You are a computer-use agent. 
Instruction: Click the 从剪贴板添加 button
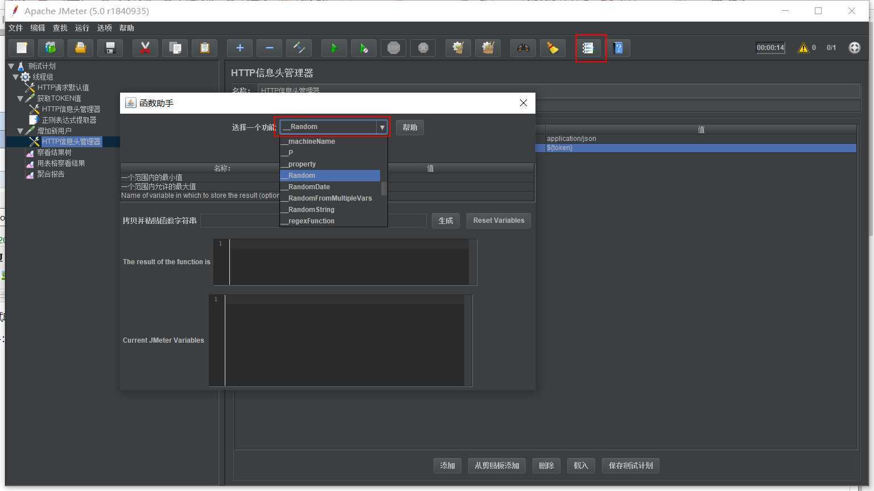tap(497, 465)
